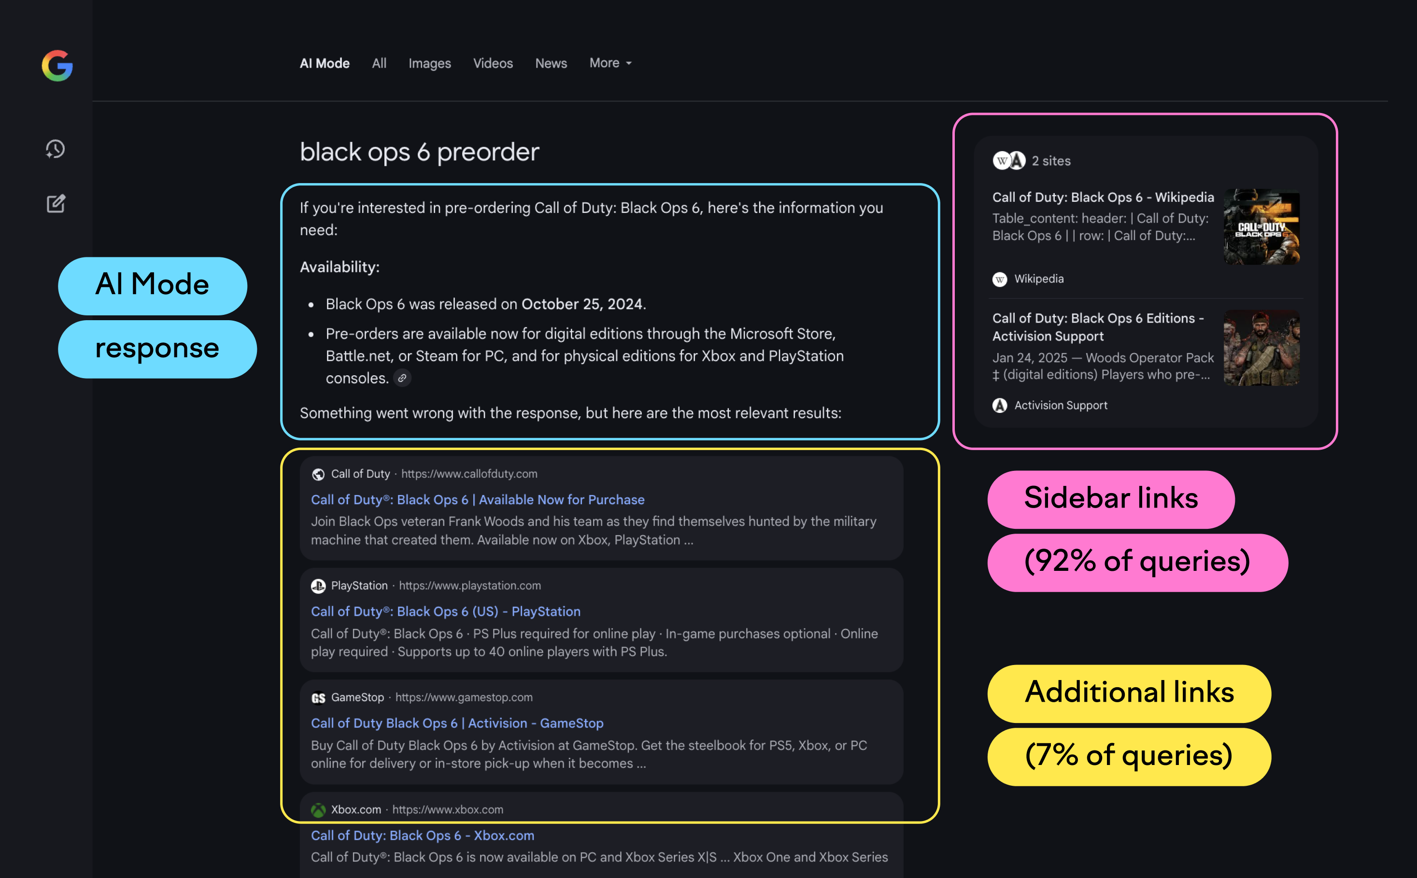The width and height of the screenshot is (1417, 878).
Task: Open the More search categories dropdown
Action: coord(610,63)
